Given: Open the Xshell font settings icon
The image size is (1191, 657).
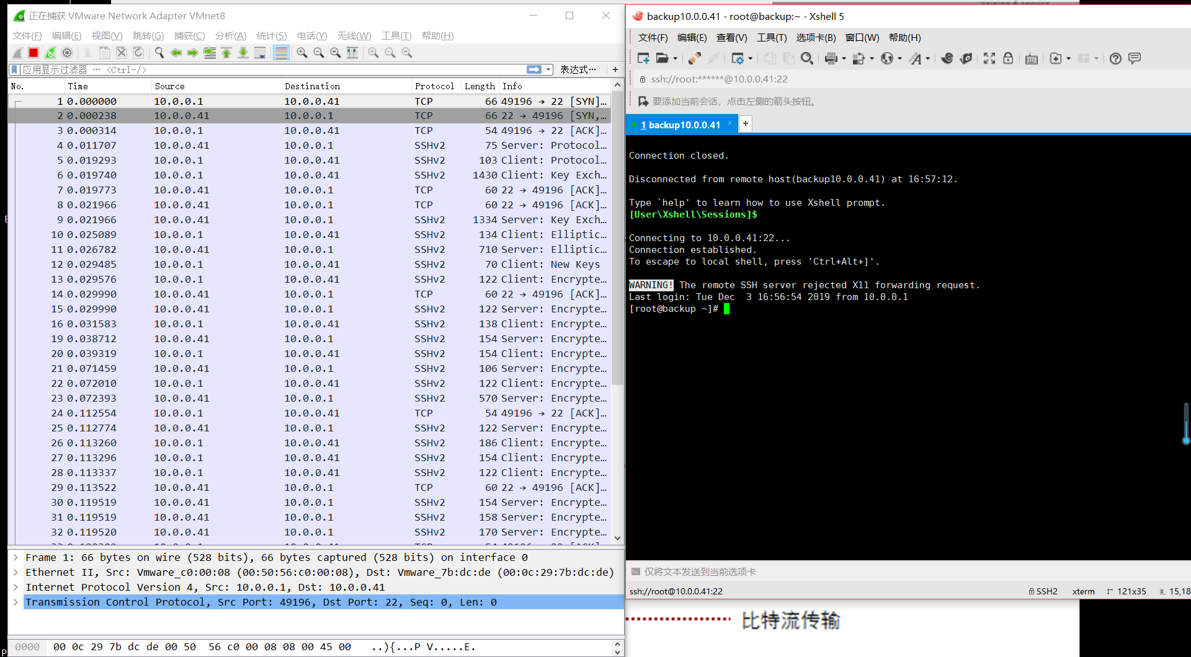Looking at the screenshot, I should 916,58.
